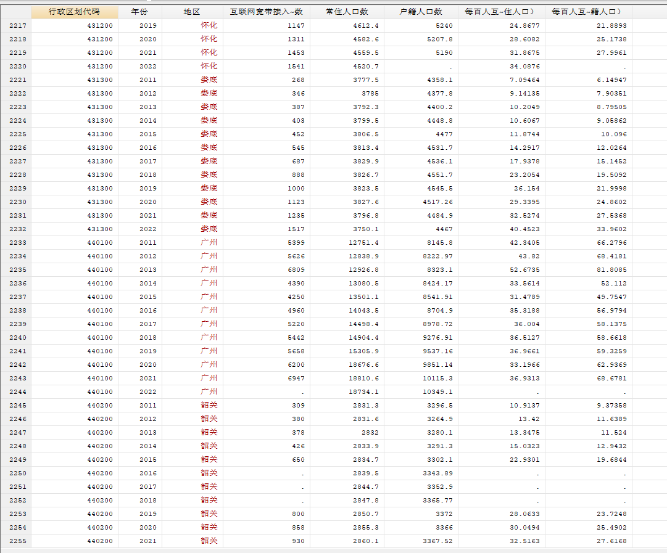Click the 常住人口数 column header
Image resolution: width=667 pixels, height=553 pixels.
(347, 12)
